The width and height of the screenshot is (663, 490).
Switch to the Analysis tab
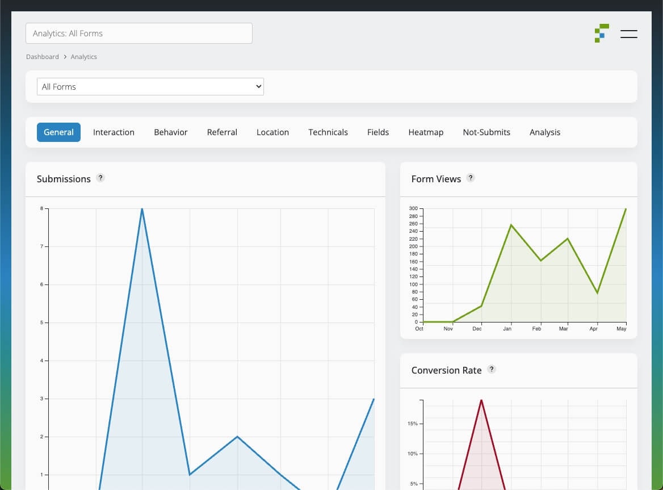tap(544, 132)
